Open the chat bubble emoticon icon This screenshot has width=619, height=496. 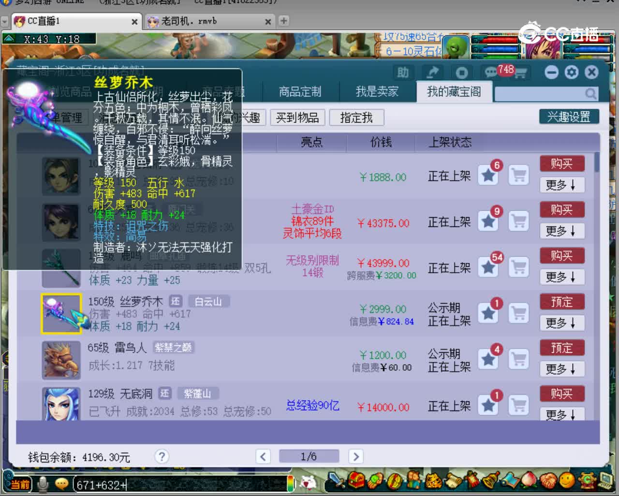click(x=61, y=484)
